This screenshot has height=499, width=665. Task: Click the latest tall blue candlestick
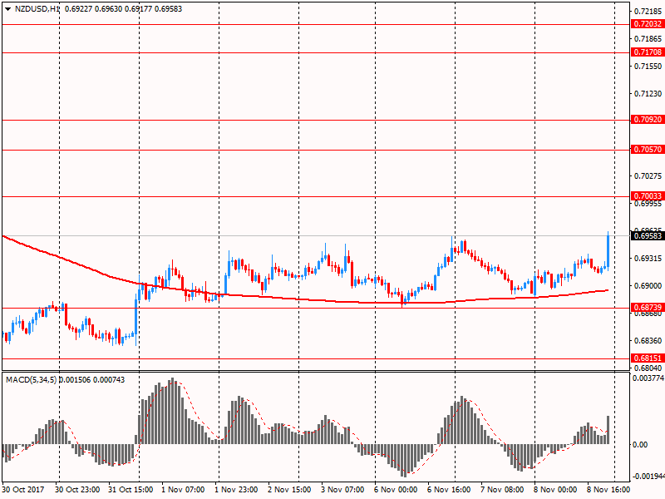click(x=608, y=251)
